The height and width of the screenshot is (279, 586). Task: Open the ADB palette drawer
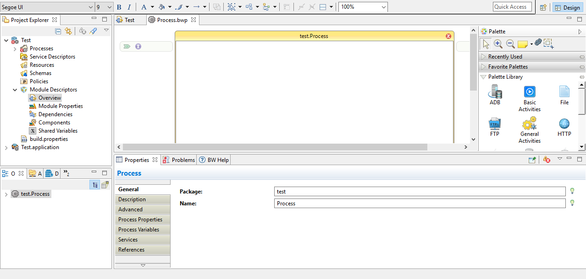click(x=495, y=95)
